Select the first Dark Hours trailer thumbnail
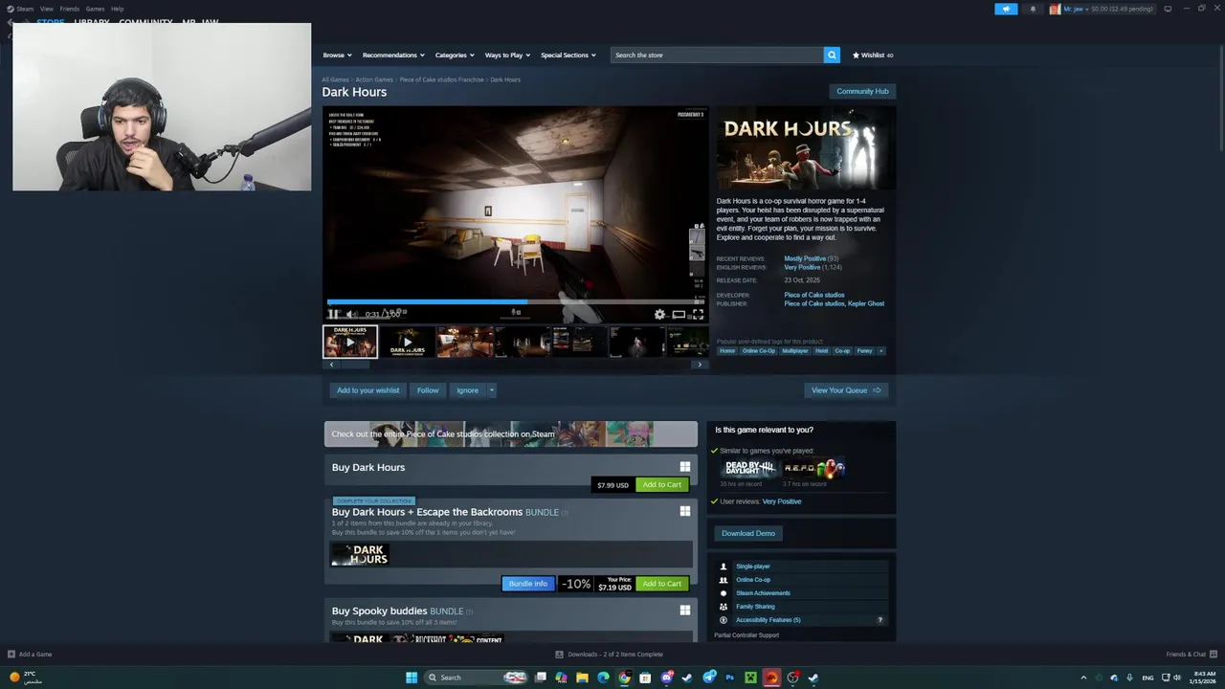 [x=349, y=342]
